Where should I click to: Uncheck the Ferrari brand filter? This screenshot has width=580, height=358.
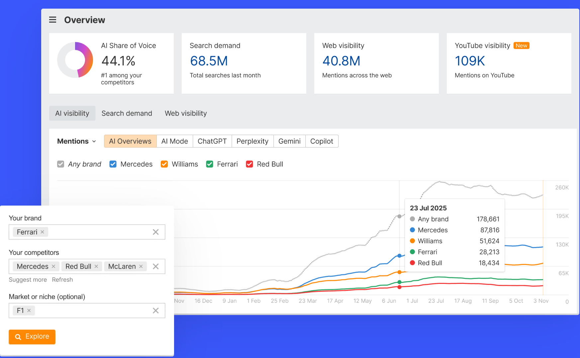coord(210,164)
